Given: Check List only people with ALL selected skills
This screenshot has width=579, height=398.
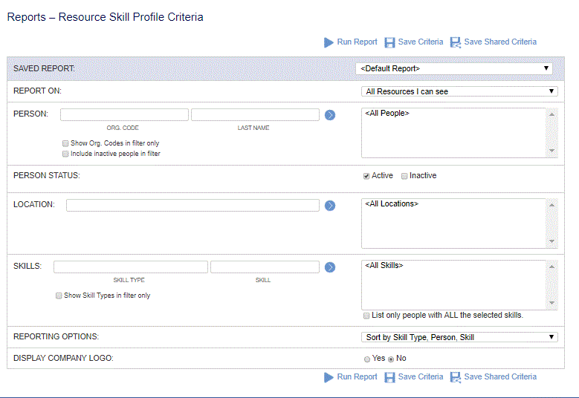Looking at the screenshot, I should (x=366, y=316).
